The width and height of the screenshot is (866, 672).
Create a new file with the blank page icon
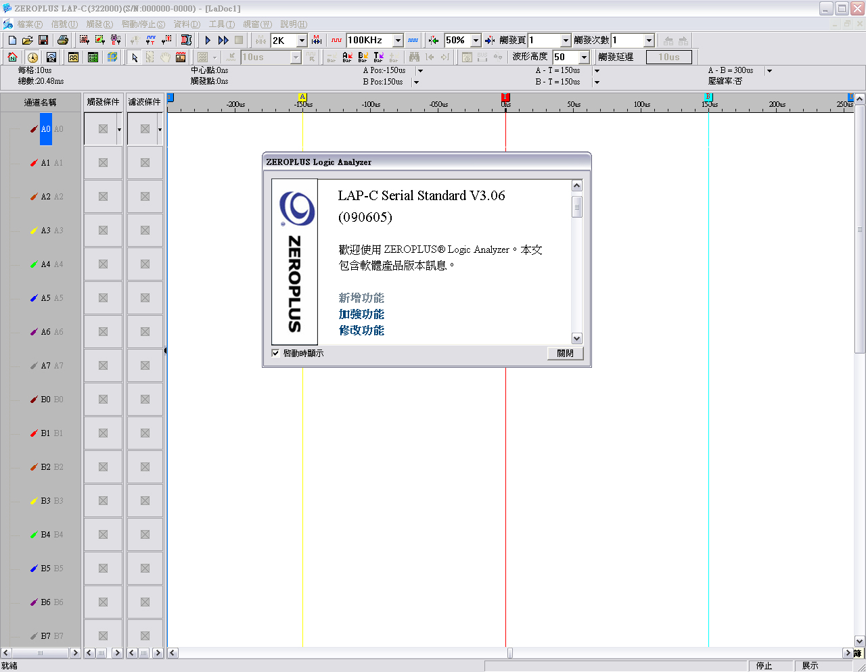coord(12,41)
